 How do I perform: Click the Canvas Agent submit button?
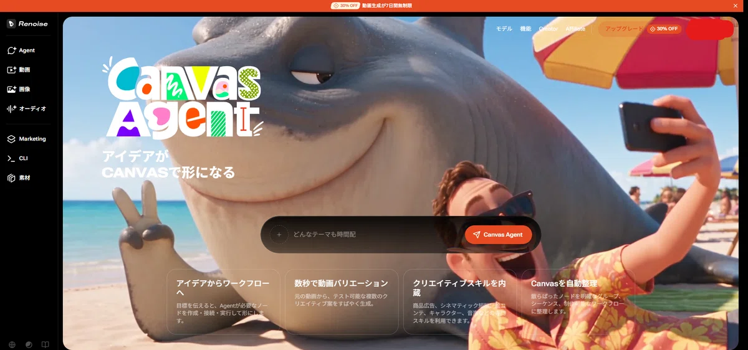[x=498, y=235]
